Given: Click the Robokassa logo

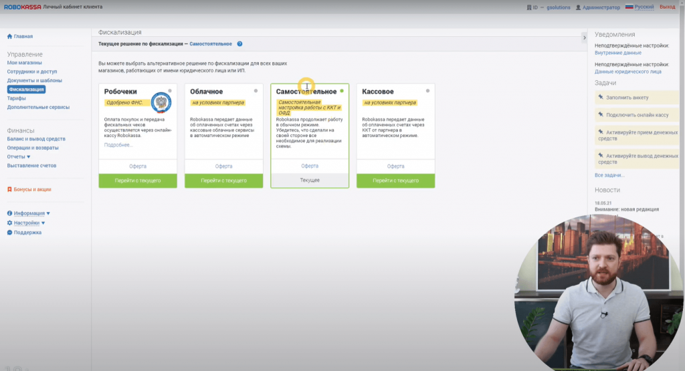Looking at the screenshot, I should pyautogui.click(x=22, y=7).
